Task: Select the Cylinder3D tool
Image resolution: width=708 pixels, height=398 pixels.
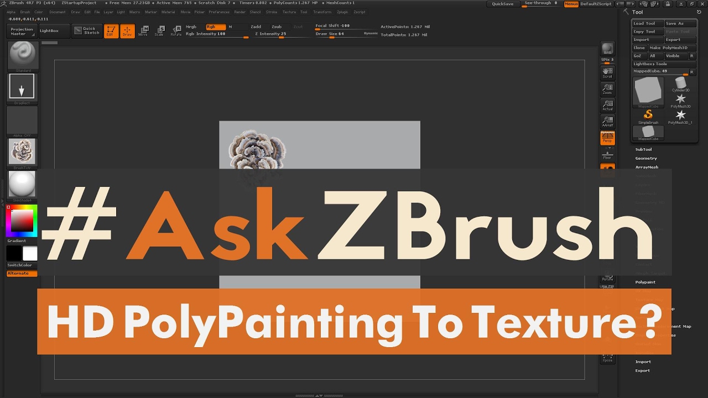Action: 681,84
